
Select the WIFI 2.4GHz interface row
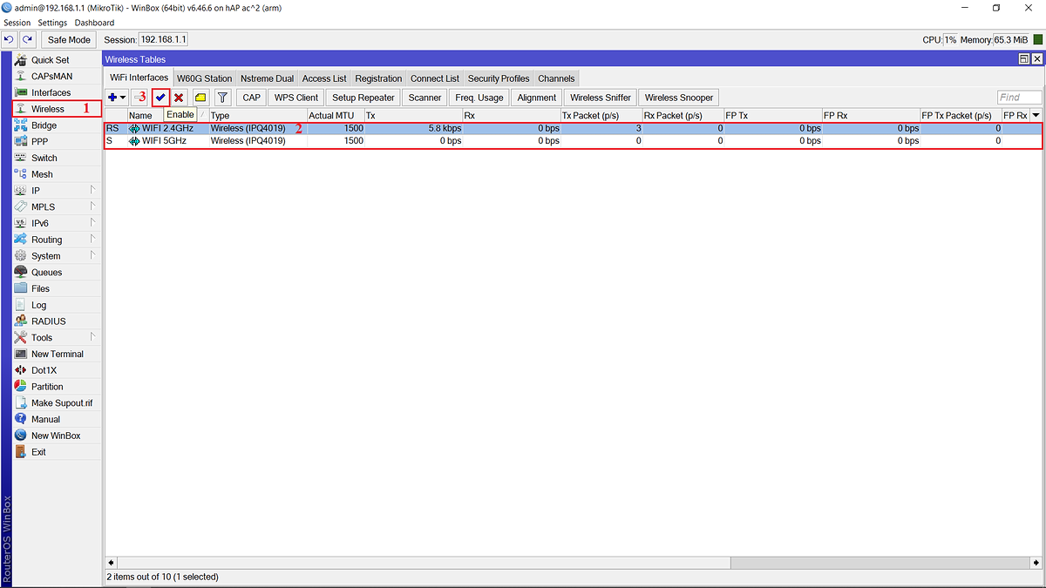[573, 128]
